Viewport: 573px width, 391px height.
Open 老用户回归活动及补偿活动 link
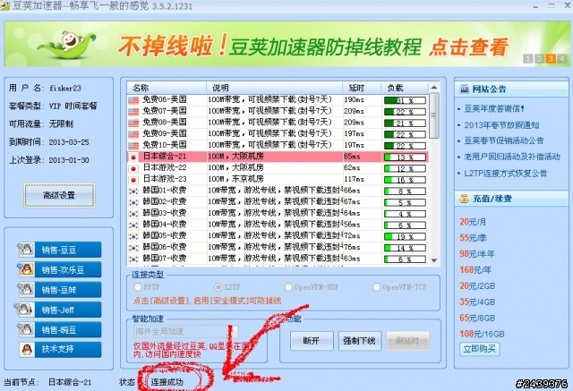coord(512,157)
